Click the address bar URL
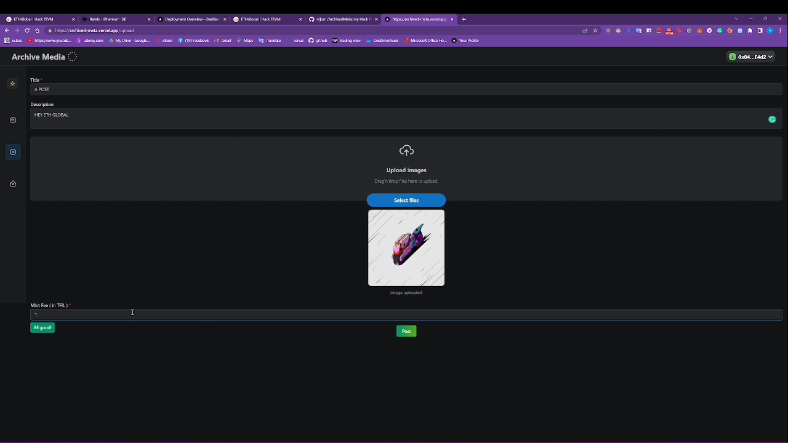 click(x=94, y=30)
